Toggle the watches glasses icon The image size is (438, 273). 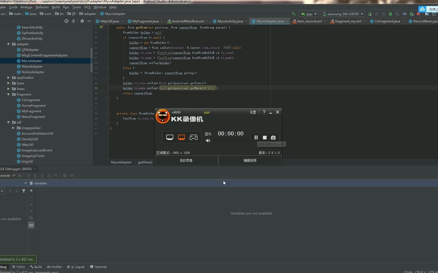coord(31,225)
